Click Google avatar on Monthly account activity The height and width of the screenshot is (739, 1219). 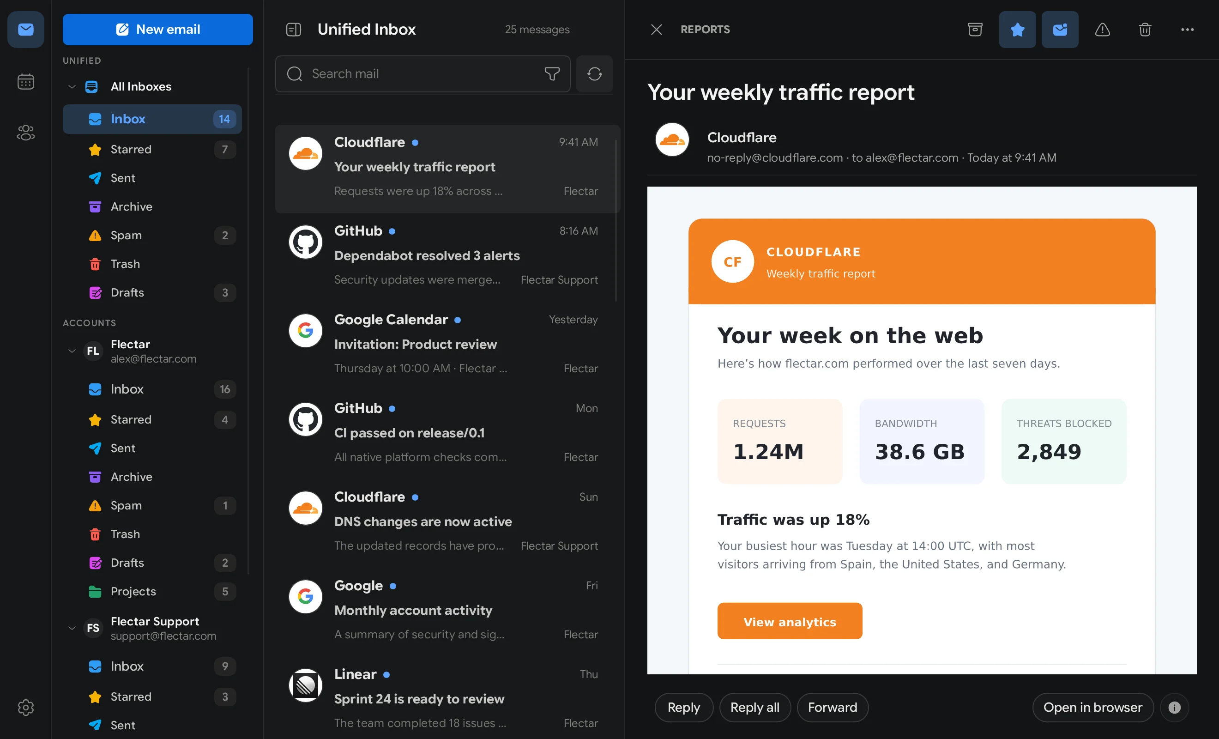tap(305, 597)
